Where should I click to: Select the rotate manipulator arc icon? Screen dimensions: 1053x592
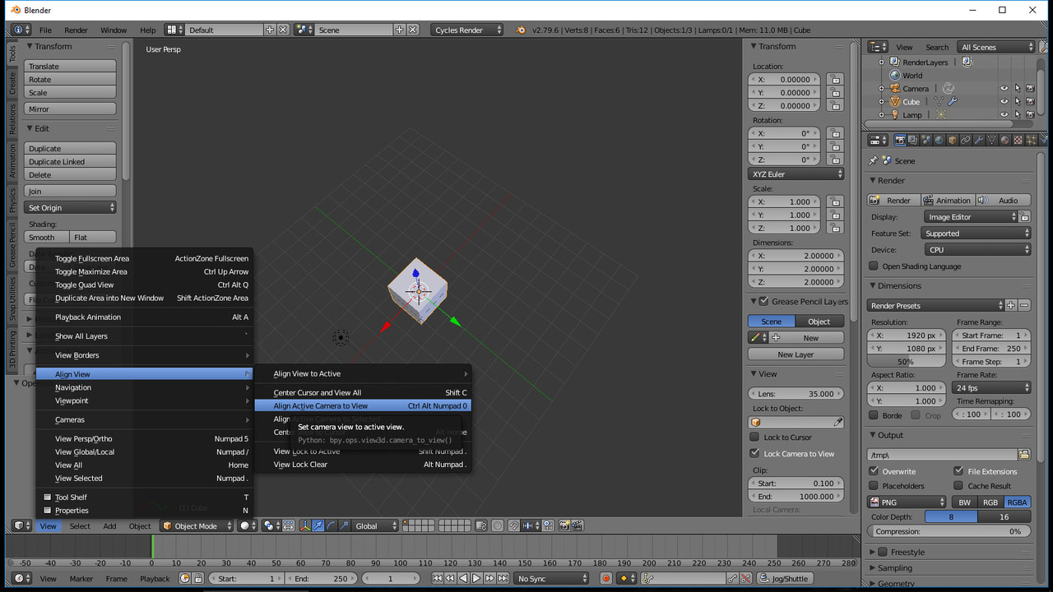(x=331, y=526)
